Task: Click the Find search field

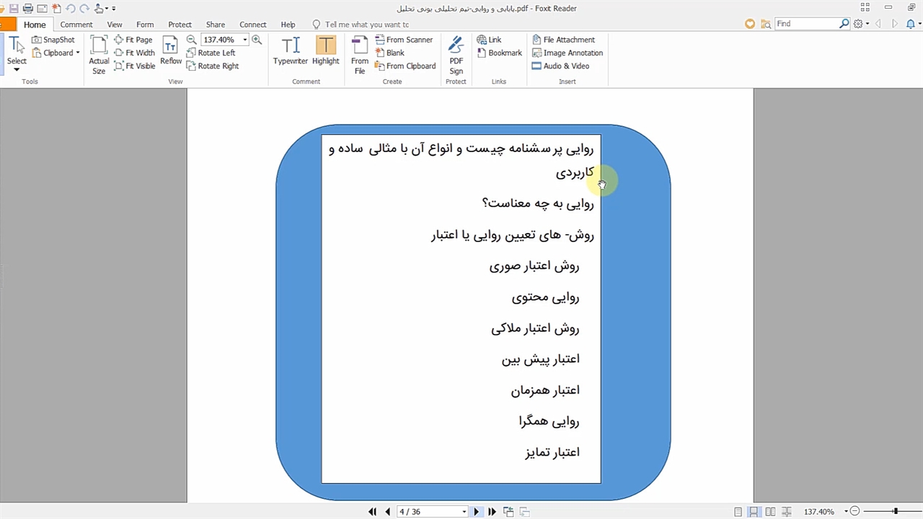Action: click(x=806, y=24)
